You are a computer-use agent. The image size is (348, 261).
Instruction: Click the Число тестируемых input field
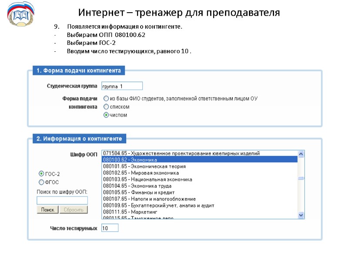coord(109,228)
